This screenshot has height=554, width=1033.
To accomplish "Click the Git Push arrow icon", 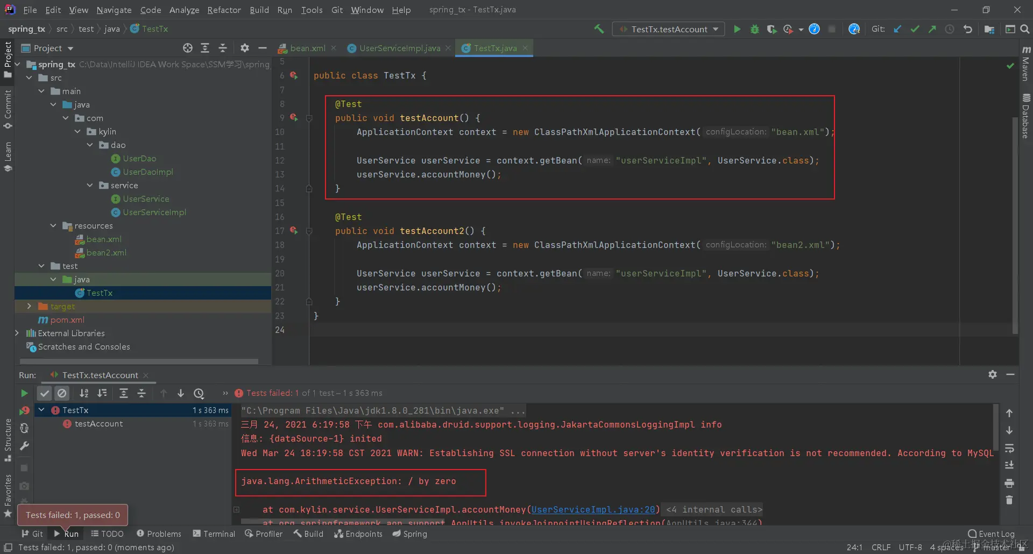I will 932,29.
